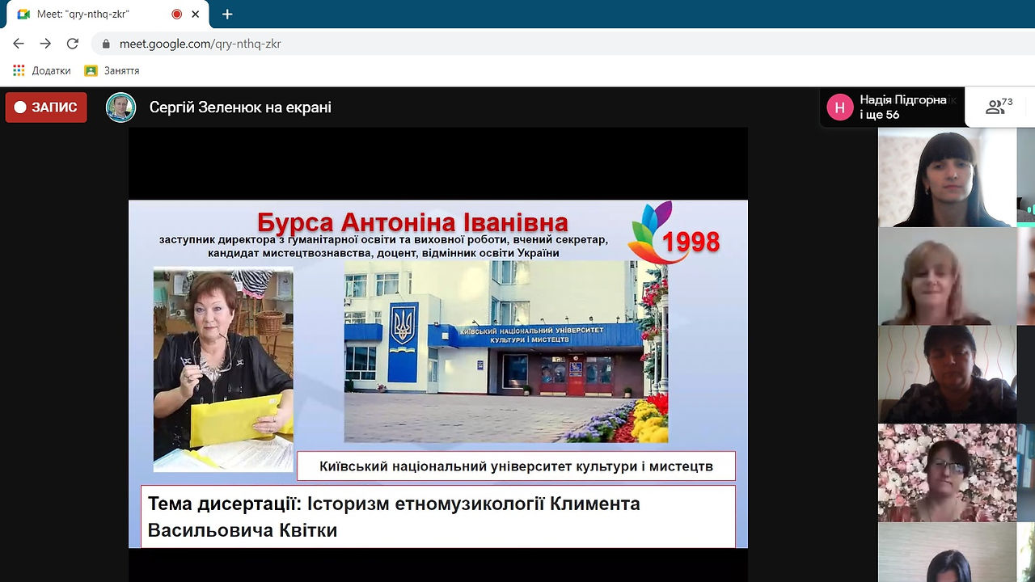Click Сергій Зеленюк presenter avatar

pos(121,108)
